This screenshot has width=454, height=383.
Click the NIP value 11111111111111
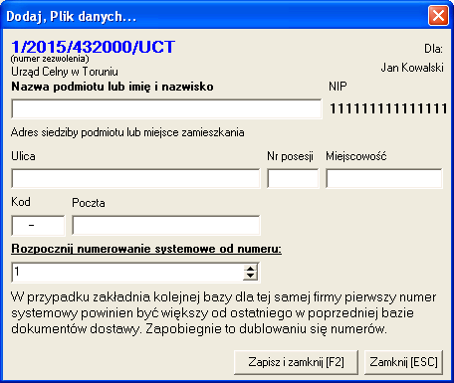coord(388,108)
